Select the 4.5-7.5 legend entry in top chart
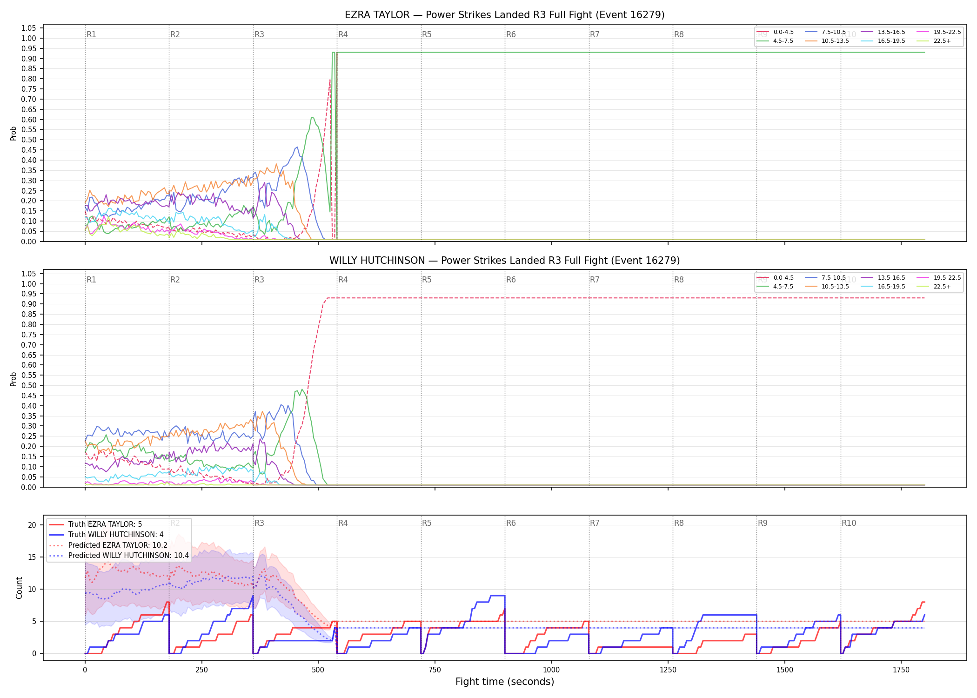Image resolution: width=977 pixels, height=698 pixels. point(776,41)
